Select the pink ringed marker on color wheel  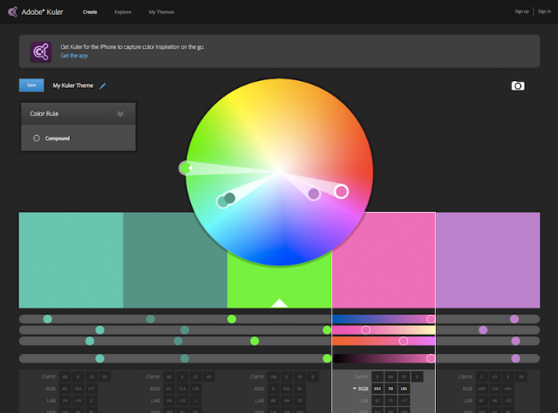click(341, 192)
